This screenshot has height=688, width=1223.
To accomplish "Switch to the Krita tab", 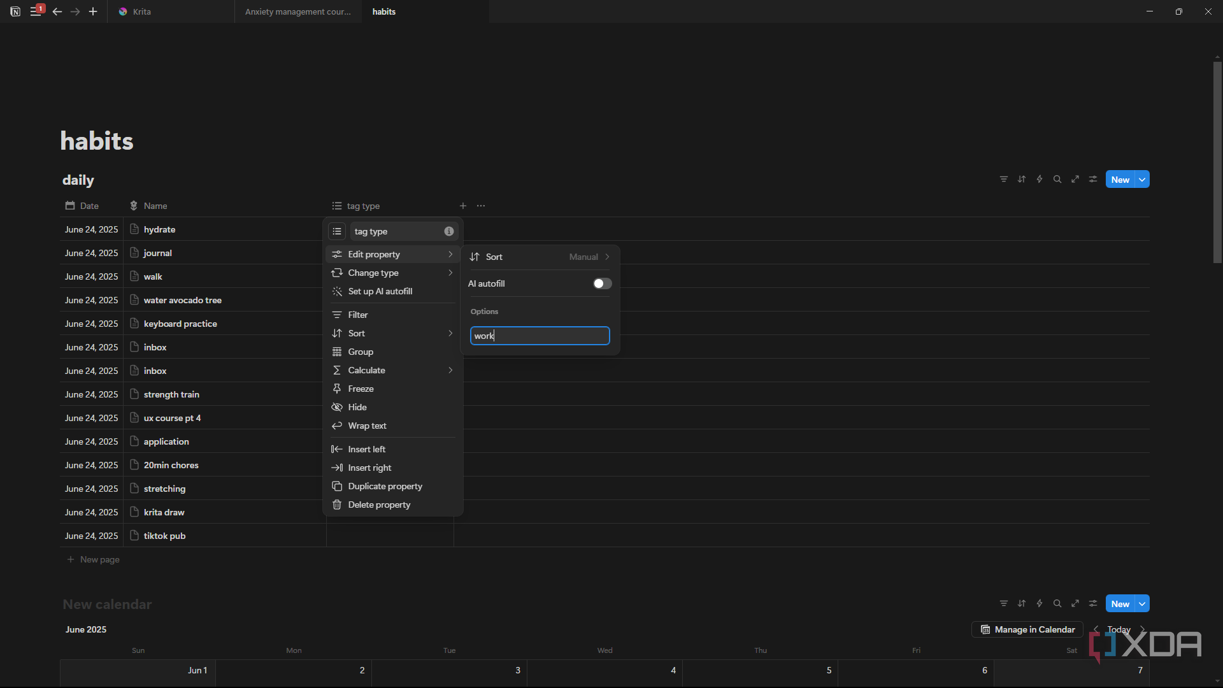I will pyautogui.click(x=171, y=11).
